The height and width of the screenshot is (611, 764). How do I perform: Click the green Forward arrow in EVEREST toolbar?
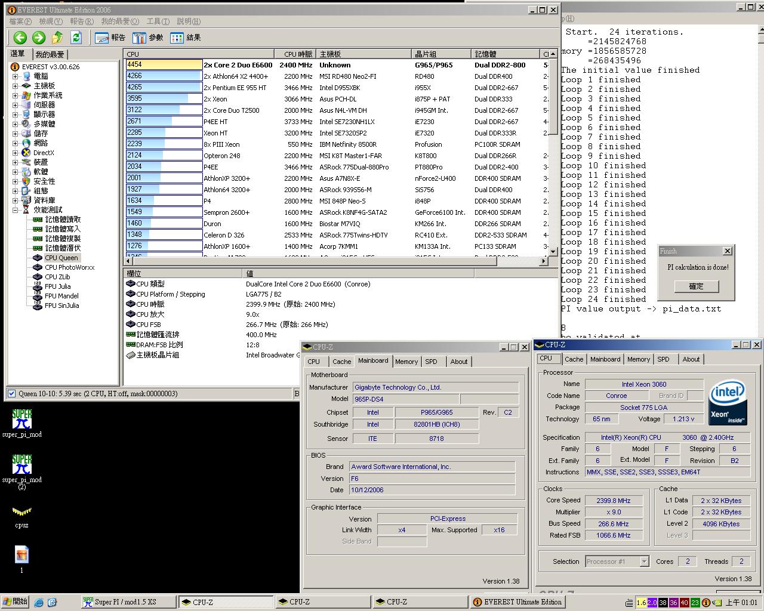pos(39,38)
